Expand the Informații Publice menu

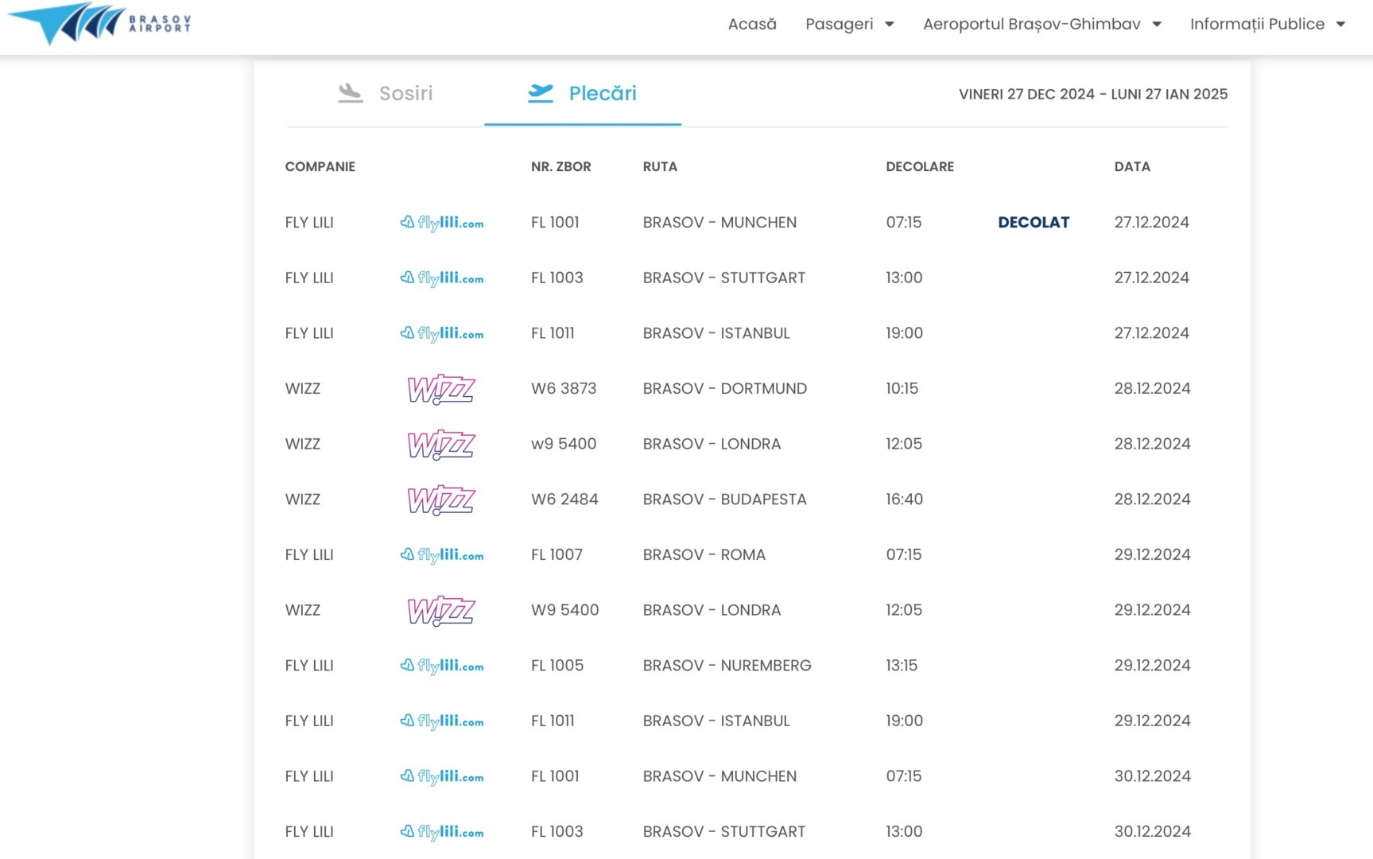pyautogui.click(x=1267, y=24)
